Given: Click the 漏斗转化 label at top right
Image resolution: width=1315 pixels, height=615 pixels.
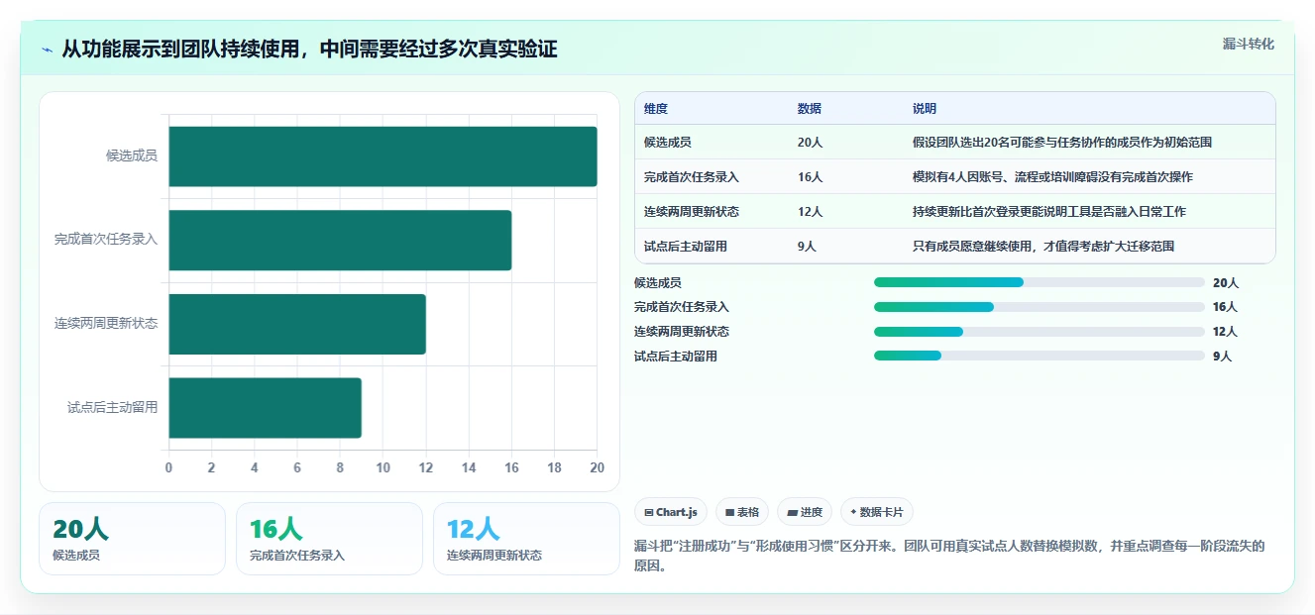Looking at the screenshot, I should tap(1248, 45).
